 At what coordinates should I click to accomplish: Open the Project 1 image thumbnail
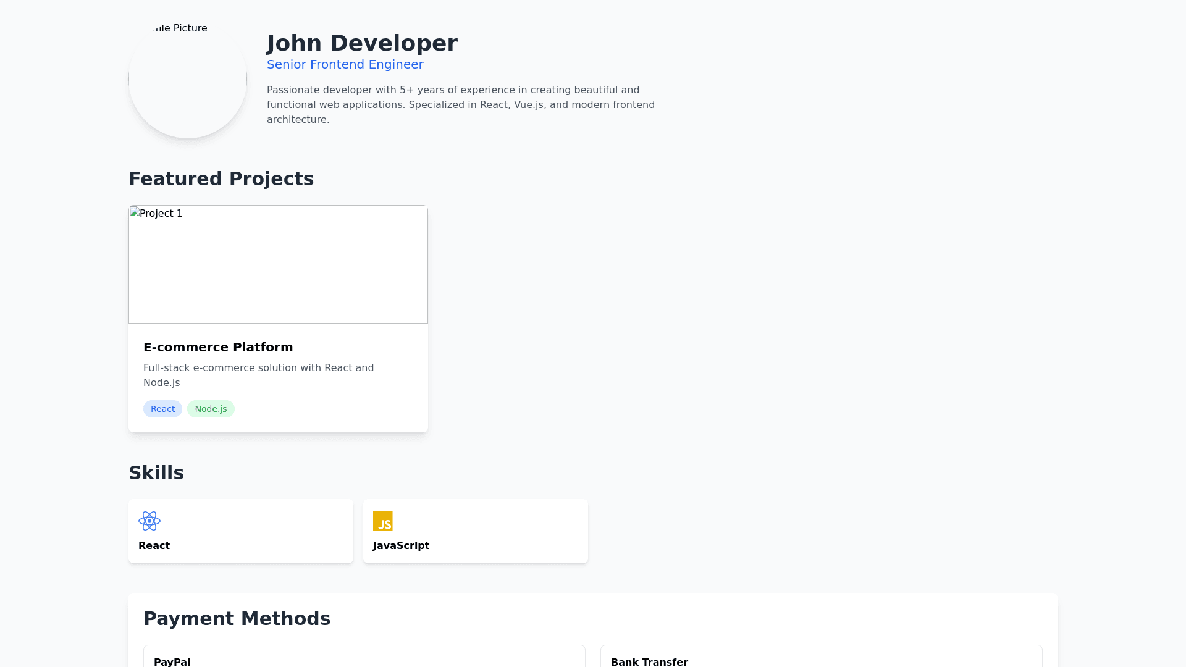(x=278, y=264)
